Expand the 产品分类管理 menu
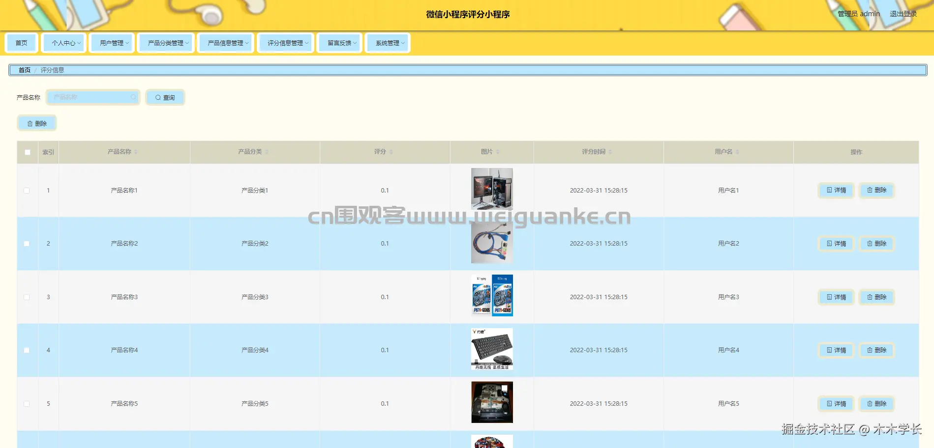Viewport: 934px width, 448px height. [x=166, y=43]
